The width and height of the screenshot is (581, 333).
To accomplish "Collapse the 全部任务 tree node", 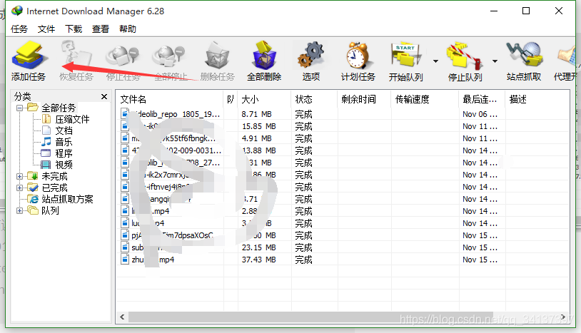I will pos(20,108).
